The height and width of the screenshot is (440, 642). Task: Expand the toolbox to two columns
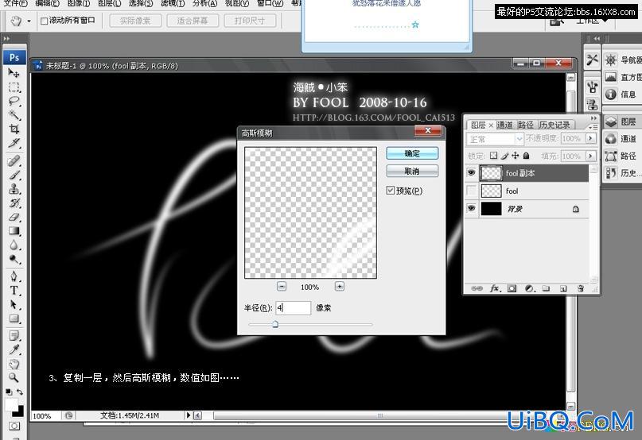(x=6, y=38)
